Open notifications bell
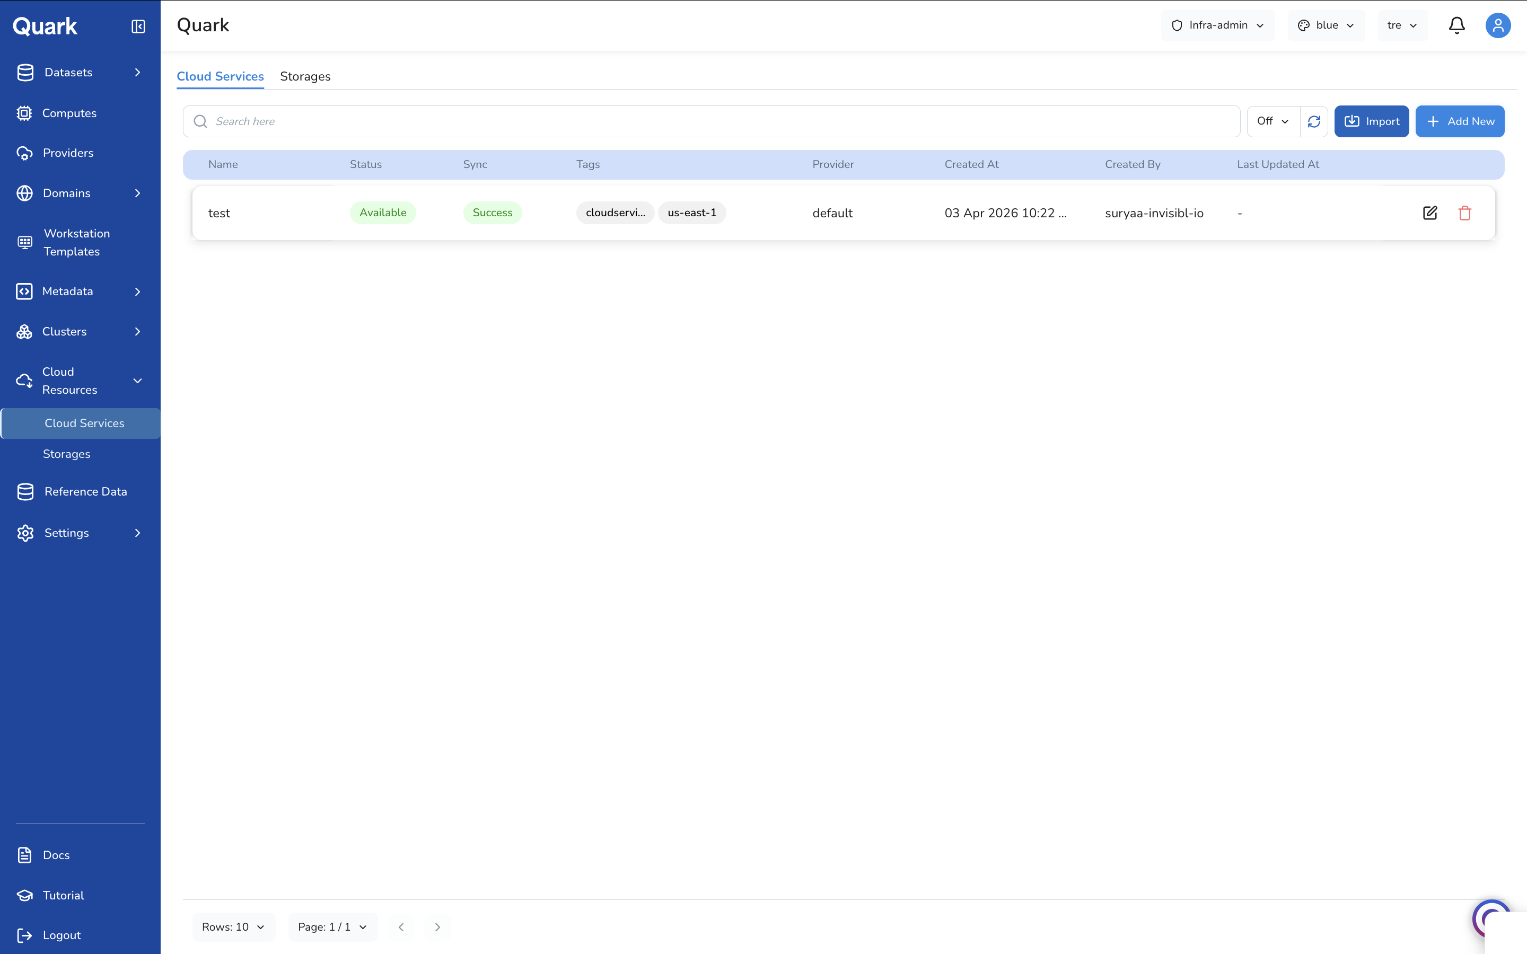The height and width of the screenshot is (954, 1527). [1456, 25]
